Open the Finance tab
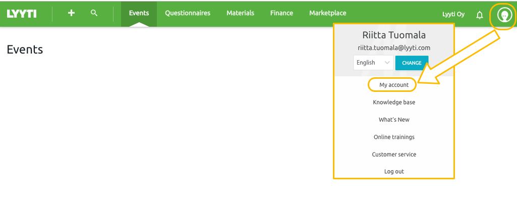 281,13
